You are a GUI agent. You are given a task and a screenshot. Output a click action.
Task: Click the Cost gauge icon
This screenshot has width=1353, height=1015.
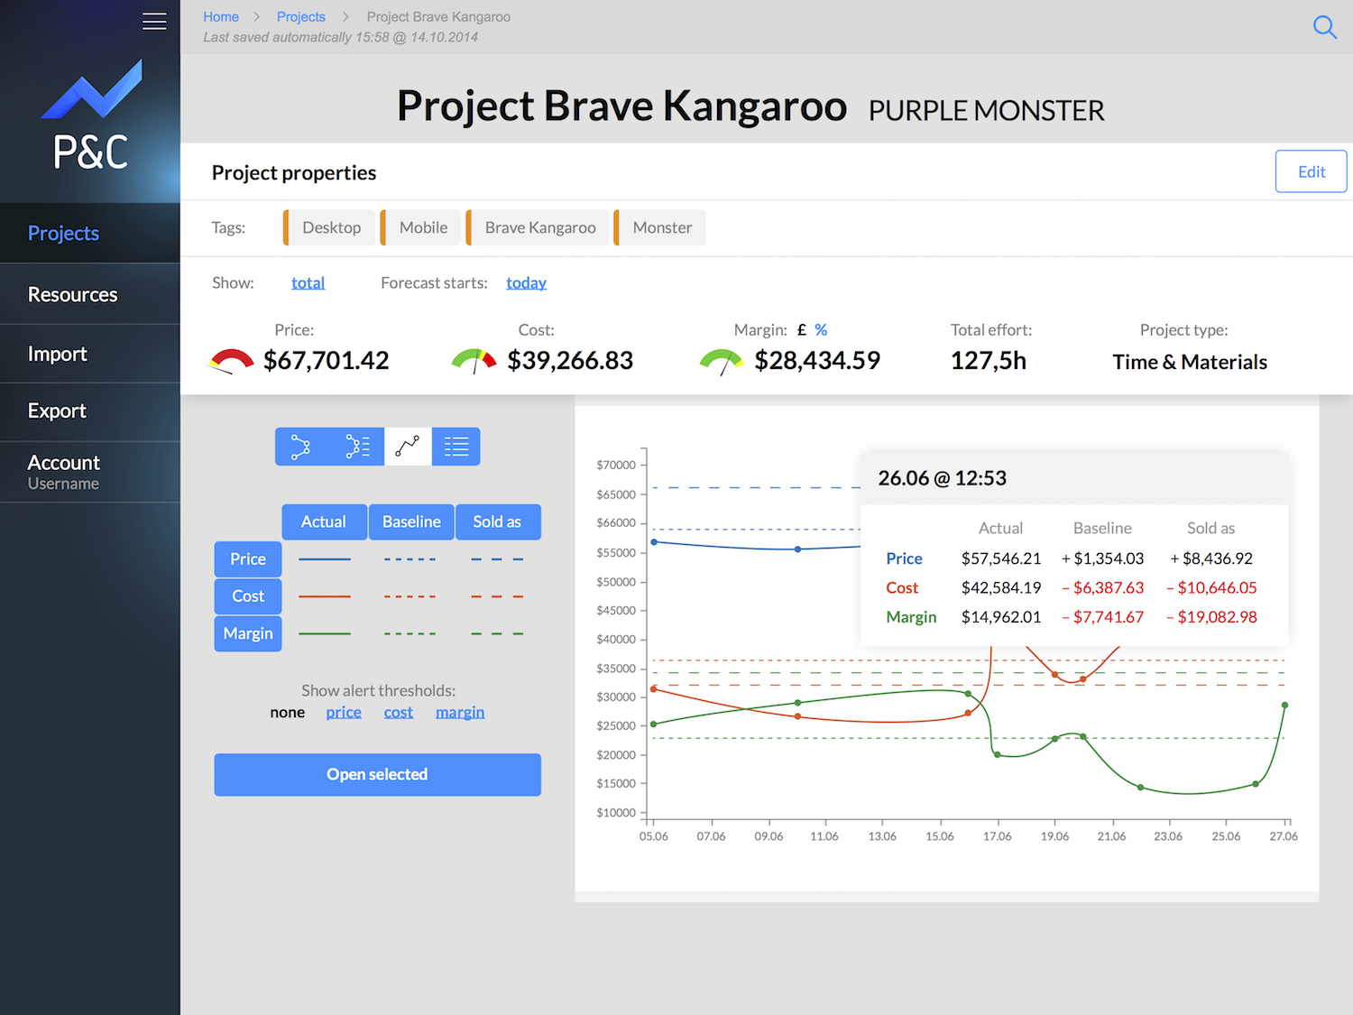(474, 361)
